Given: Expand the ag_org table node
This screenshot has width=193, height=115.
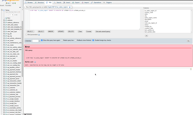Looking at the screenshot, I should 4,36.
